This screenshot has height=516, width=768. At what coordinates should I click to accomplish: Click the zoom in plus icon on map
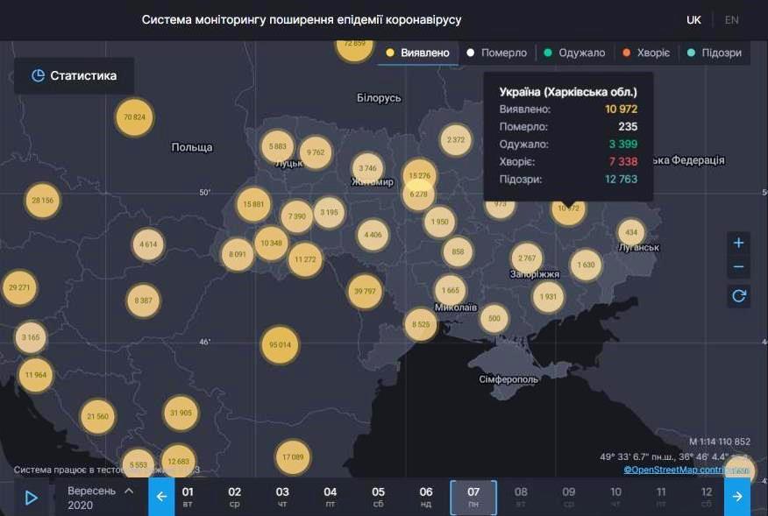click(x=738, y=243)
